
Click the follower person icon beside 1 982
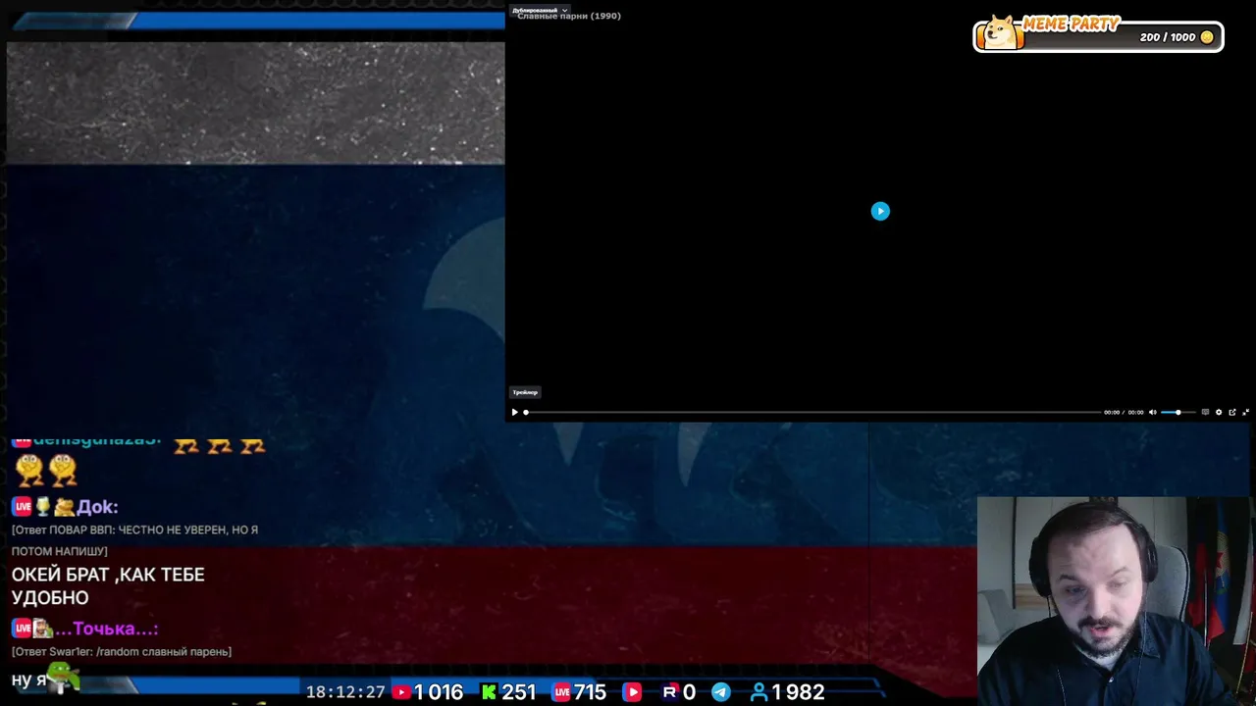(759, 692)
